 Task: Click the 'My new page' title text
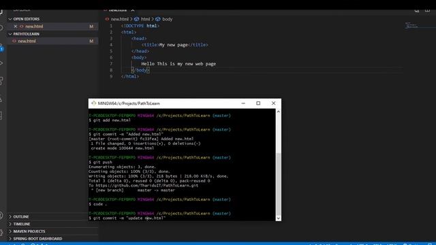click(174, 45)
